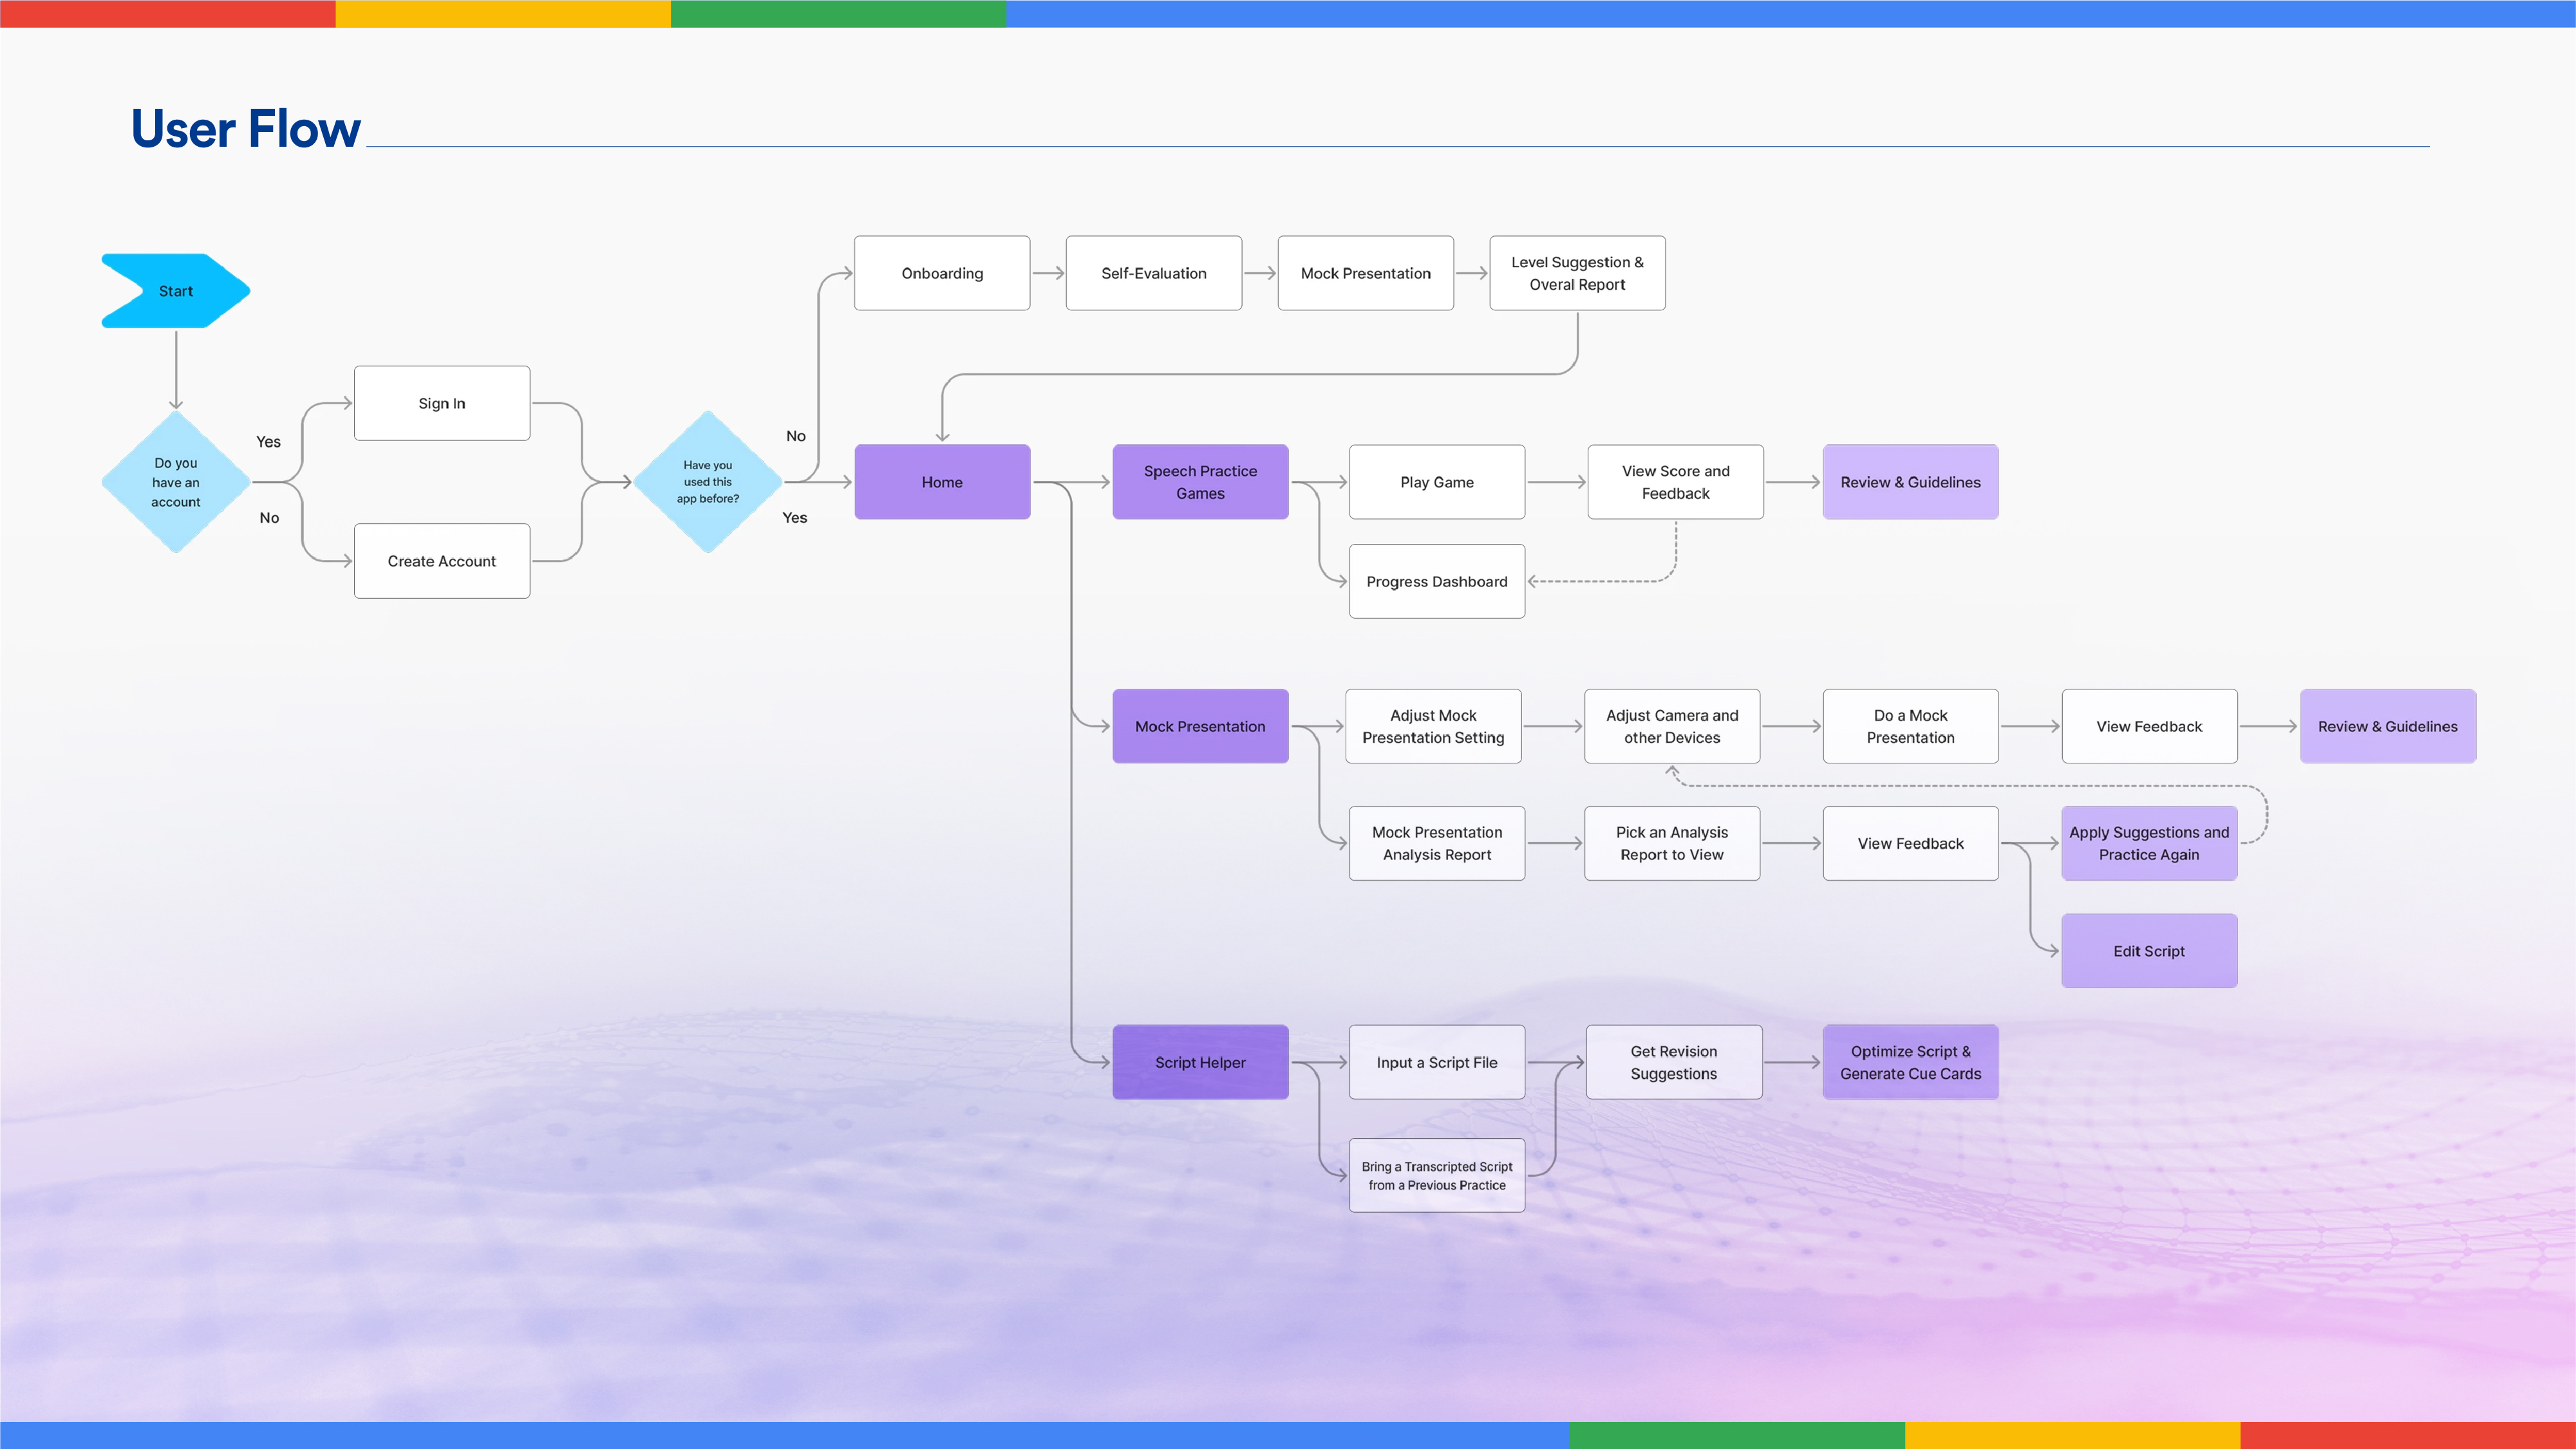Select the 'Have you used this app before?' diamond
Image resolution: width=2576 pixels, height=1449 pixels.
(x=707, y=482)
